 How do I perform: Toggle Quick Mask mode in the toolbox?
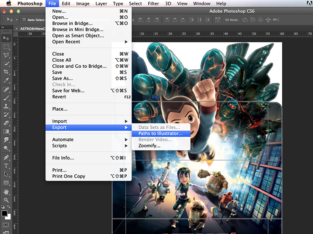click(x=5, y=225)
